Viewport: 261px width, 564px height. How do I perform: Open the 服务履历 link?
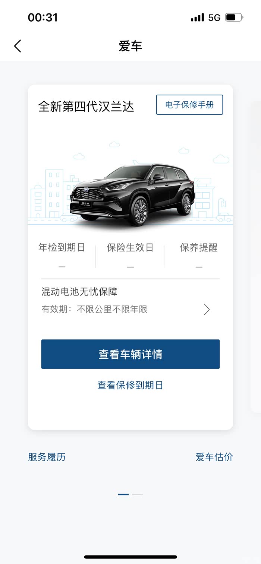coord(47,457)
